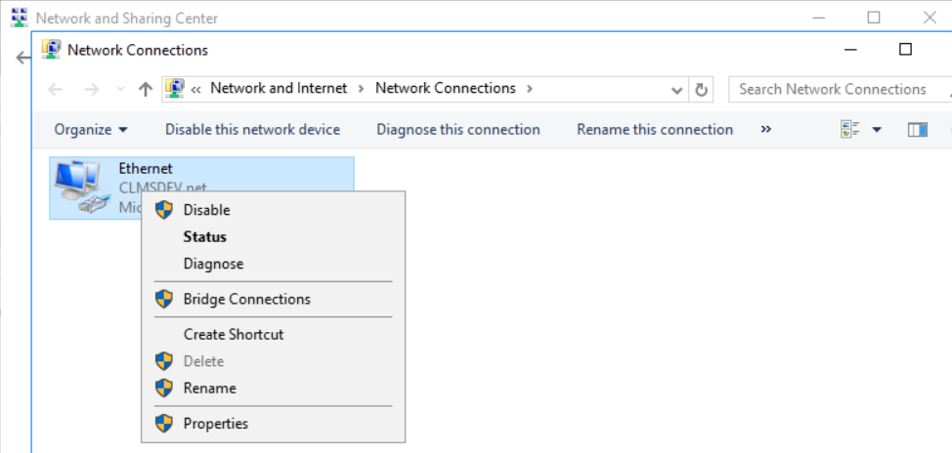Click the Refresh button in address bar
The image size is (952, 453).
pos(701,89)
